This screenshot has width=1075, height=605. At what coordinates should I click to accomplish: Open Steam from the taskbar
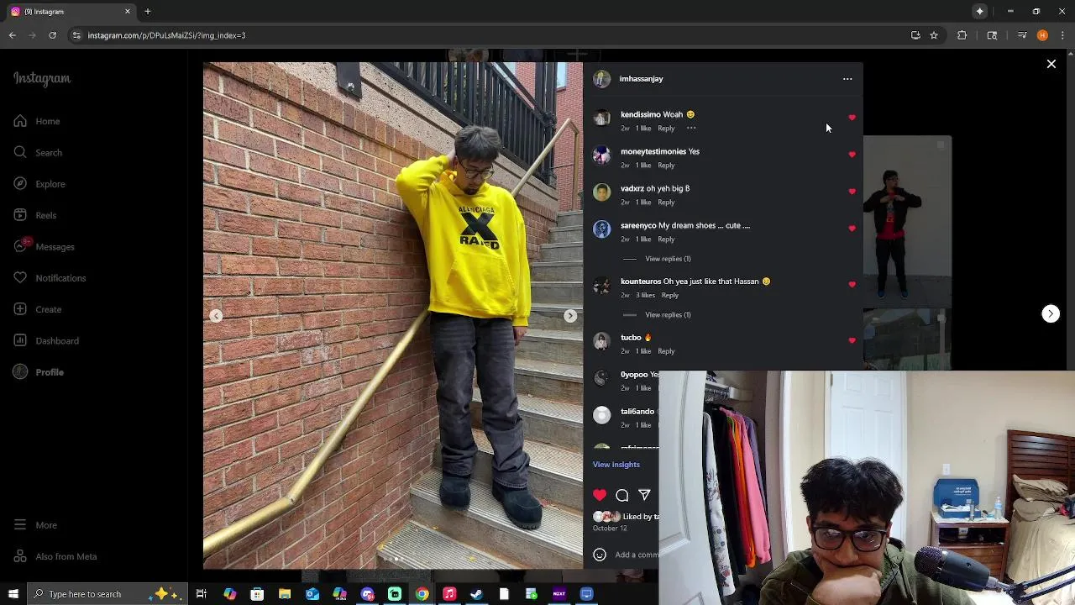[x=476, y=594]
